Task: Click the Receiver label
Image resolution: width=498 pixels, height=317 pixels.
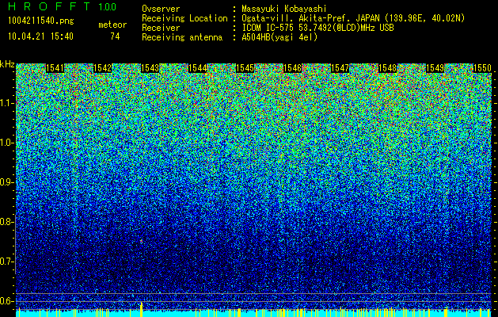Action: (161, 28)
